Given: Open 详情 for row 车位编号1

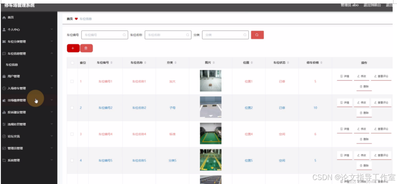Looking at the screenshot, I should tap(345, 76).
